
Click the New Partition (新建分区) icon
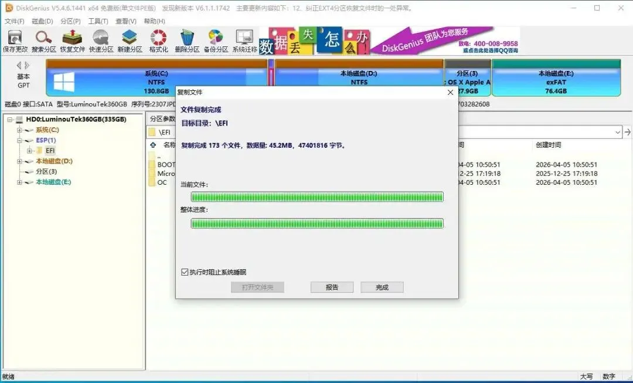click(130, 41)
